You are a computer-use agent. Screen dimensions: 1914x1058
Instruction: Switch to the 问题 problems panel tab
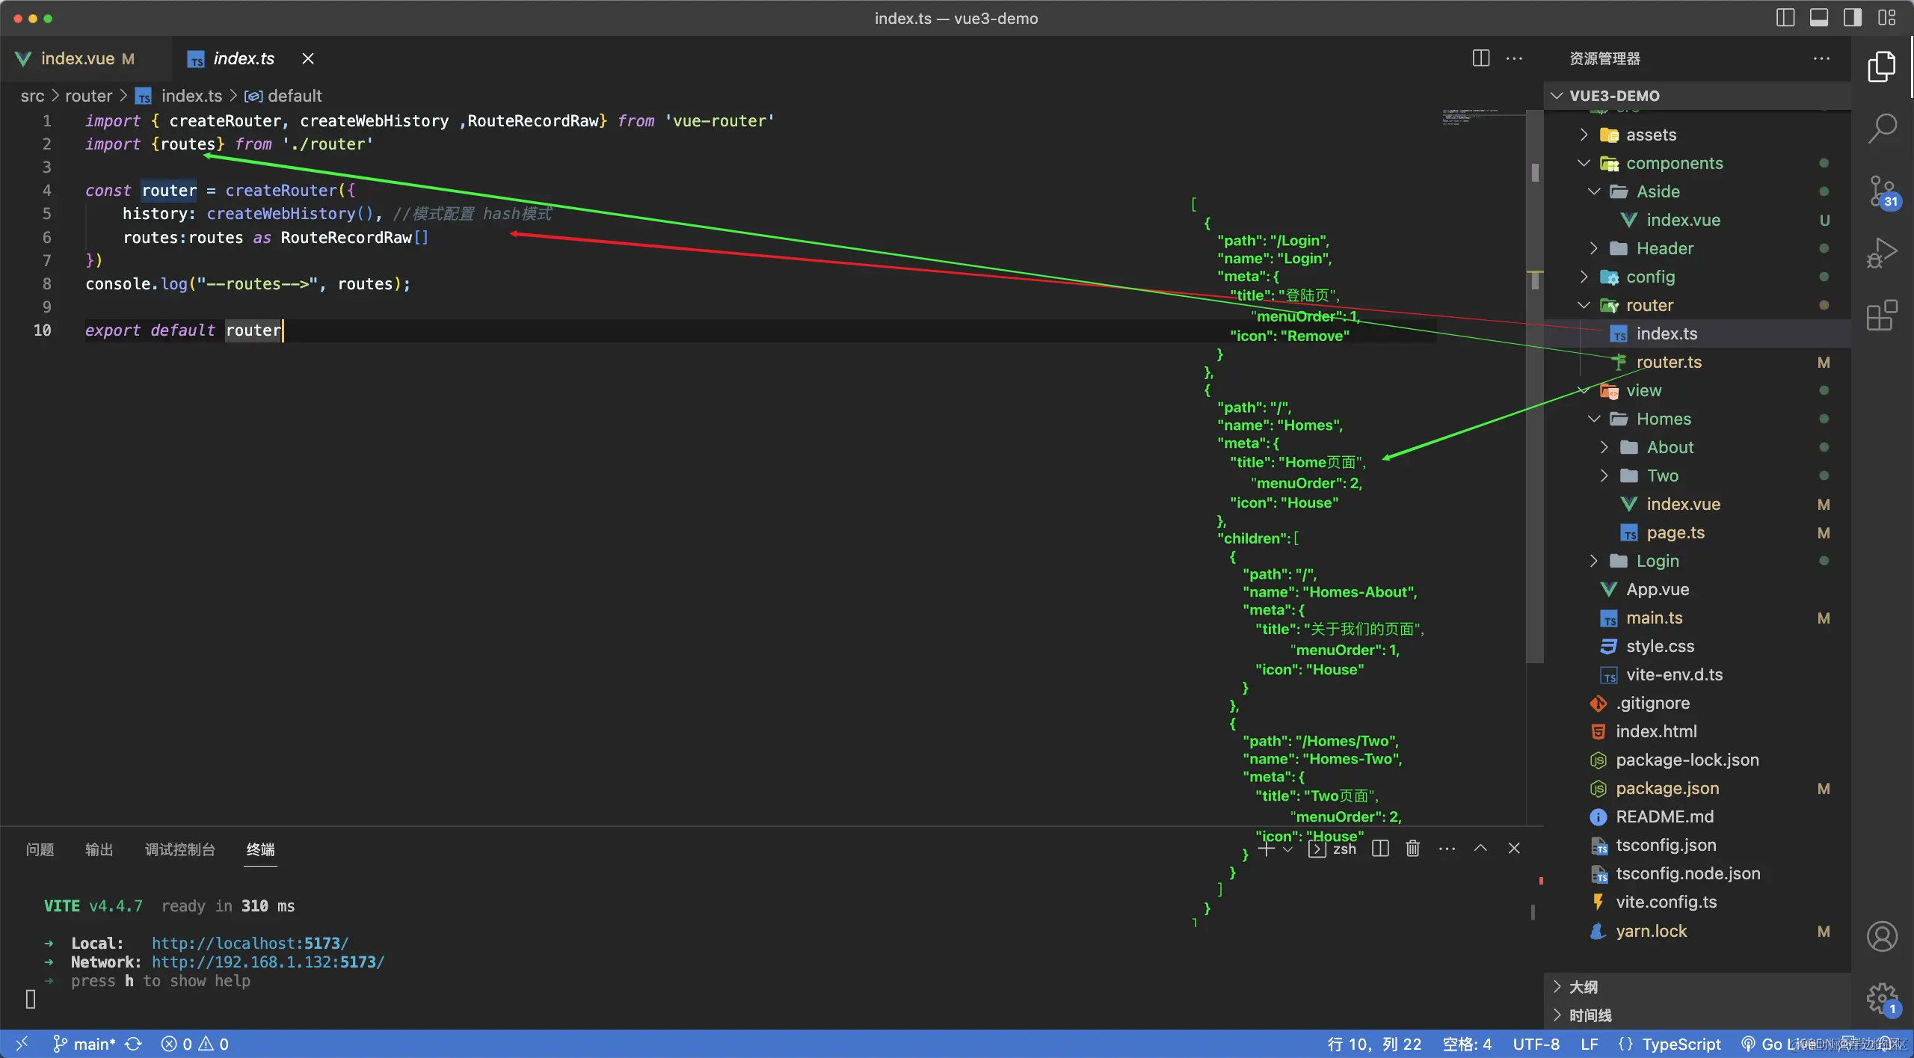40,849
